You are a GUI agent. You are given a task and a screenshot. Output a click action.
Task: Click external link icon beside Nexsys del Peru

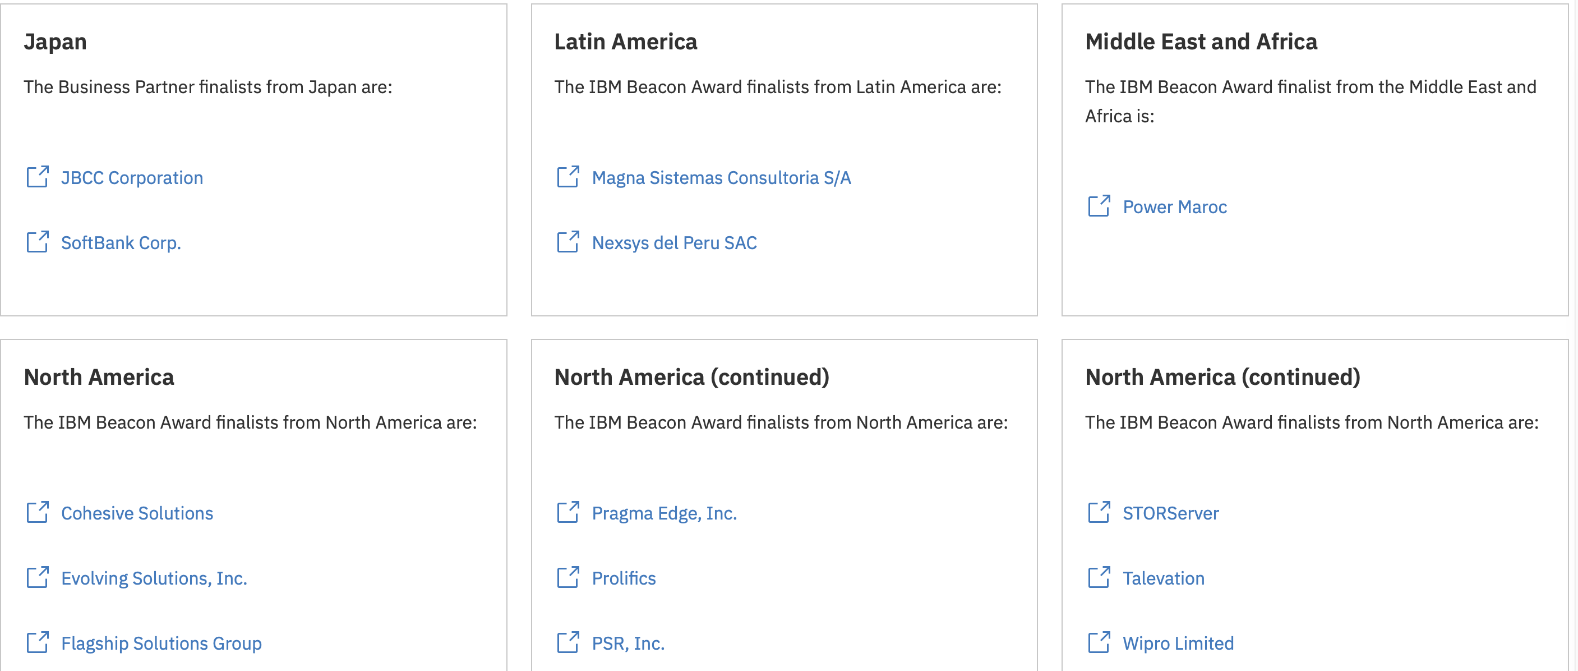point(568,242)
